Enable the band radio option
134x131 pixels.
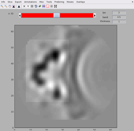click(x=101, y=17)
